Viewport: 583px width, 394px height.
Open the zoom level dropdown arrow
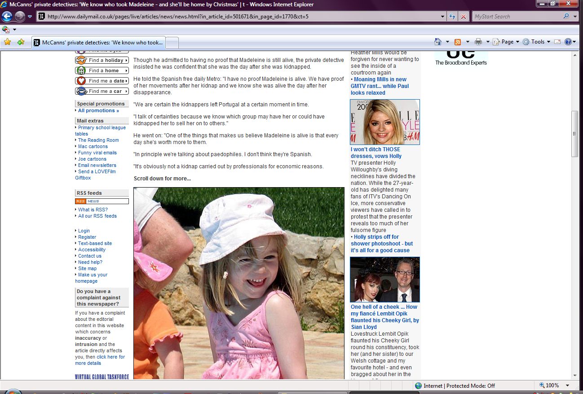(568, 385)
